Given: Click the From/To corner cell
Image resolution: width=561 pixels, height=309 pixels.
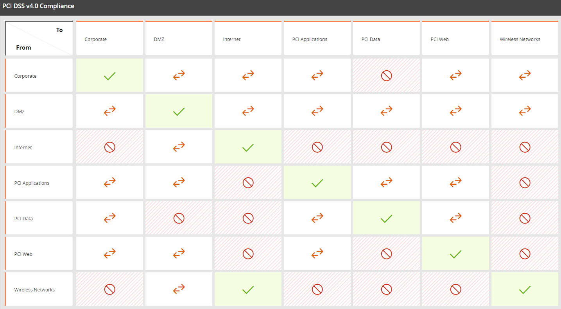Looking at the screenshot, I should coord(38,38).
